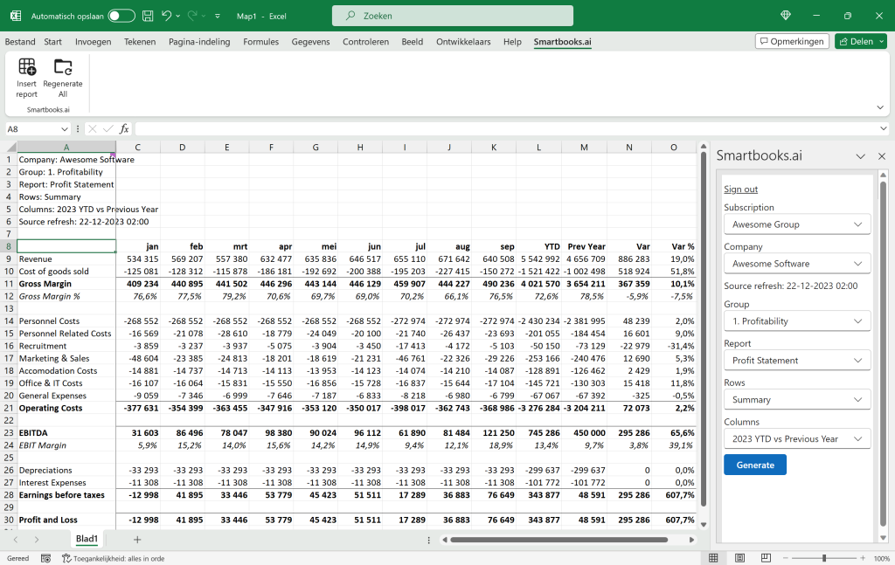Open the Rows dropdown Summary

[x=797, y=400]
